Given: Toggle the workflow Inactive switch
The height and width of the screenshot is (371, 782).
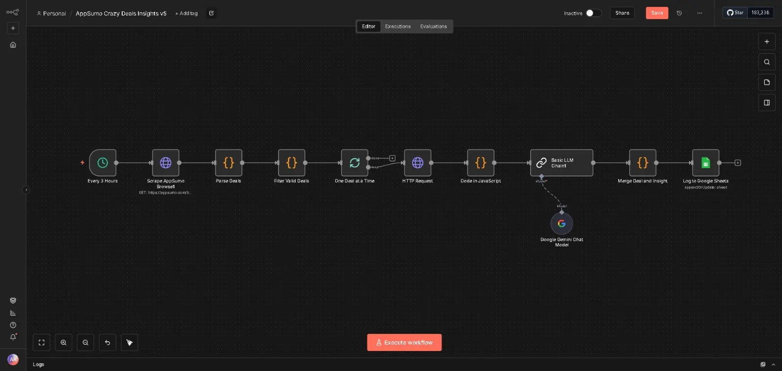Looking at the screenshot, I should click(x=594, y=13).
